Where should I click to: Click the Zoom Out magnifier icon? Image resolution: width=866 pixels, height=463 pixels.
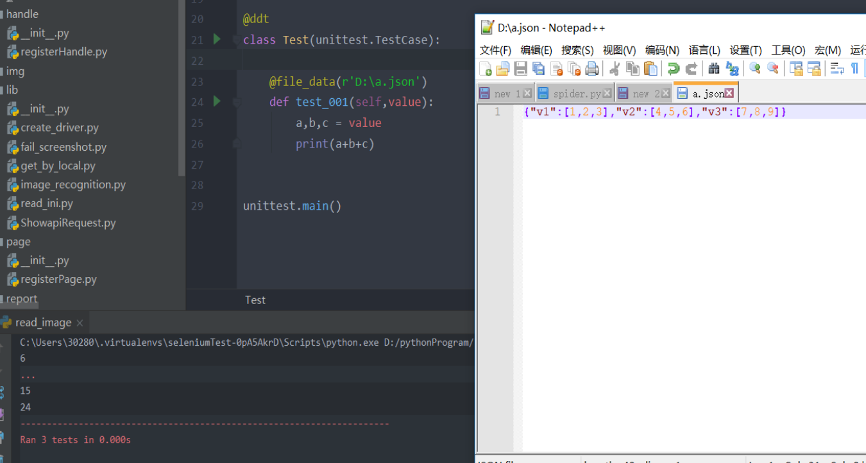(x=773, y=69)
